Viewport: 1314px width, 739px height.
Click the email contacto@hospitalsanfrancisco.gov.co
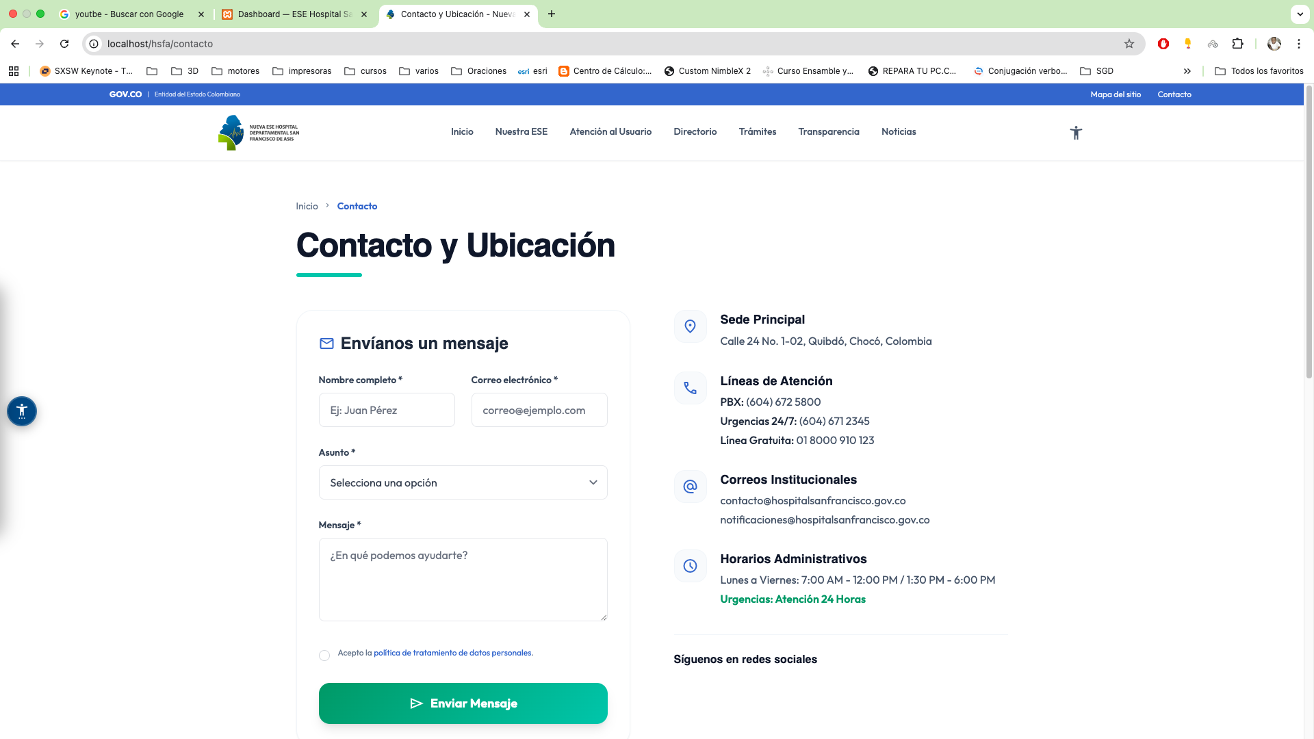tap(813, 501)
